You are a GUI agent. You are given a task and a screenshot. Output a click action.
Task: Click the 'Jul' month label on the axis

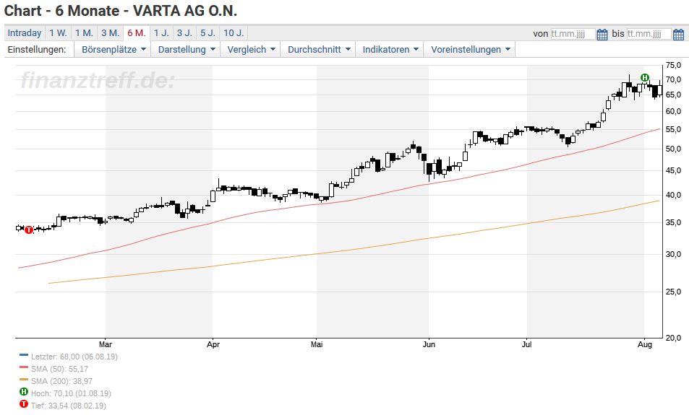click(527, 345)
